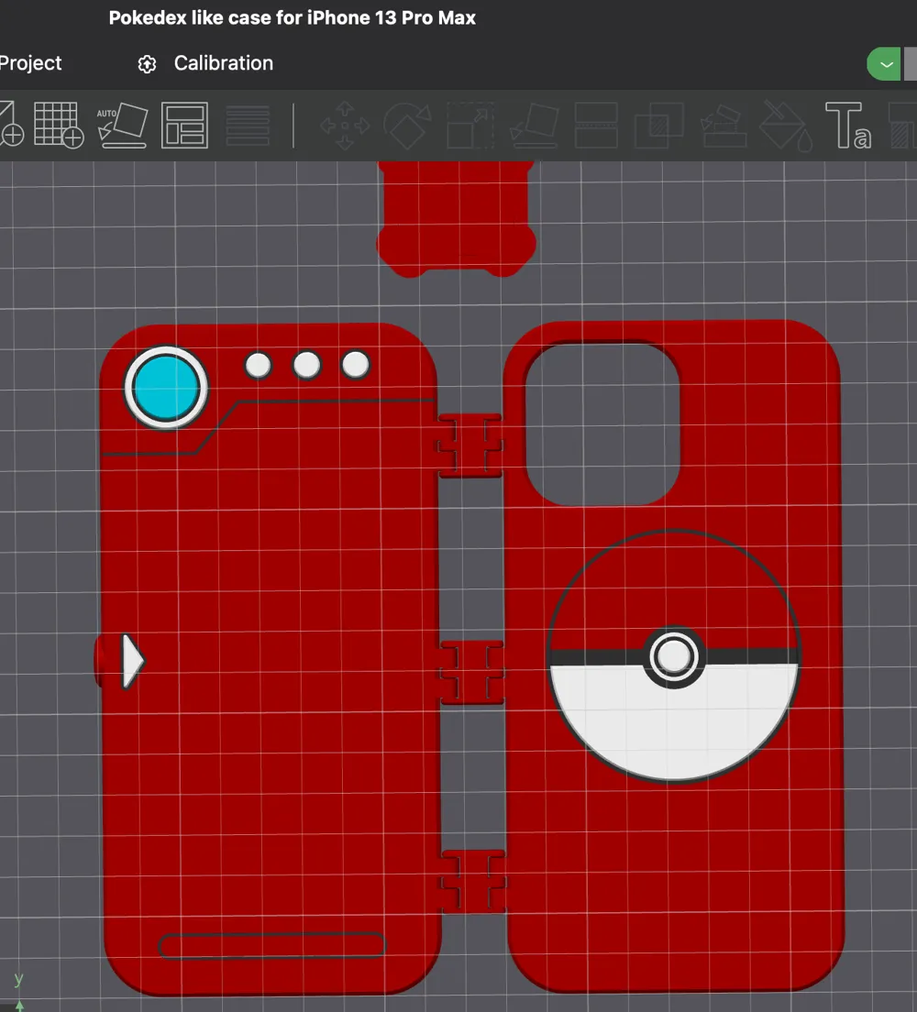Switch to the Calibration tab
The width and height of the screenshot is (917, 1012).
pos(224,63)
